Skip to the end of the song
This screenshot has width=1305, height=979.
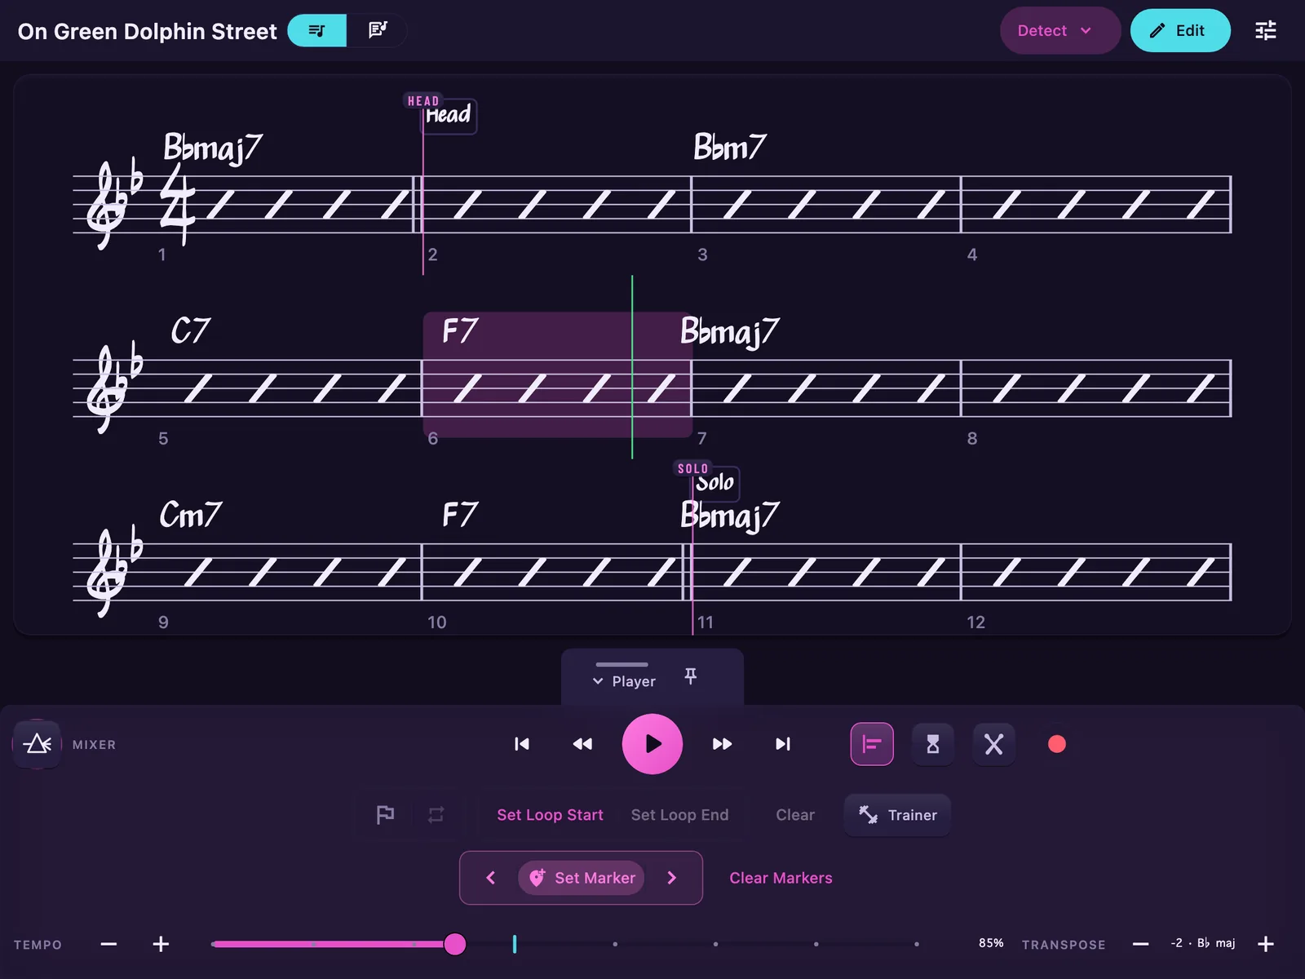[x=783, y=744]
